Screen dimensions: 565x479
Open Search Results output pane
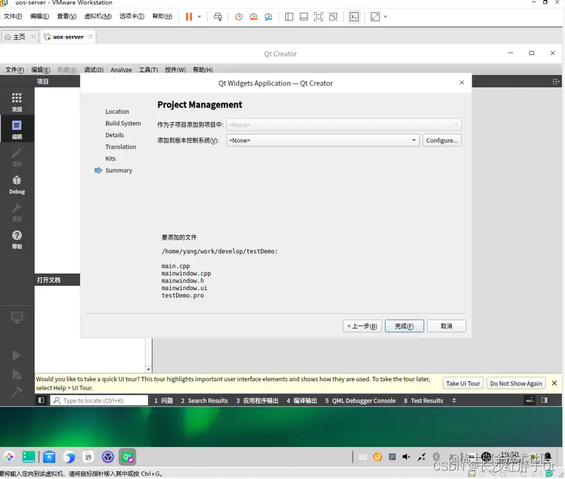point(204,400)
